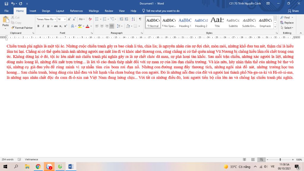Open Text Effects and Typography

pyautogui.click(x=73, y=26)
